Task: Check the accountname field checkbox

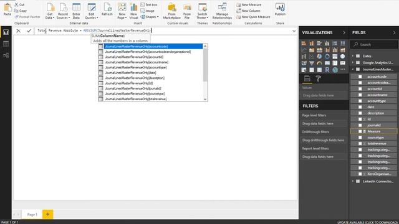Action: (x=360, y=95)
